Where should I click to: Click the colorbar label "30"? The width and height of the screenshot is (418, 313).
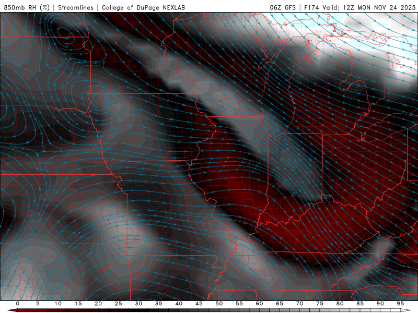[138, 304]
